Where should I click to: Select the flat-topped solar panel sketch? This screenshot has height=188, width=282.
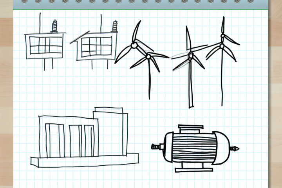(45, 42)
